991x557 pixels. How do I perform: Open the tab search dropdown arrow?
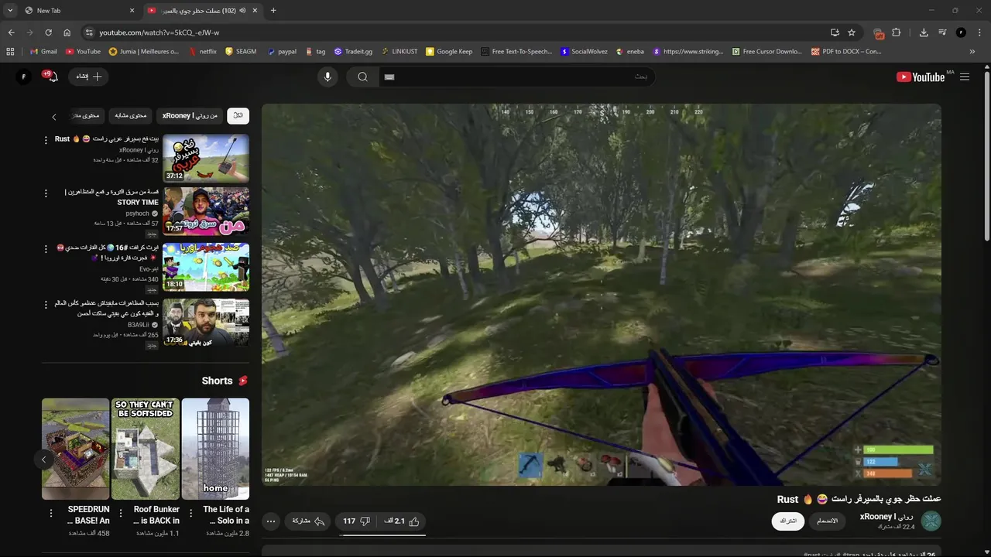pos(10,11)
